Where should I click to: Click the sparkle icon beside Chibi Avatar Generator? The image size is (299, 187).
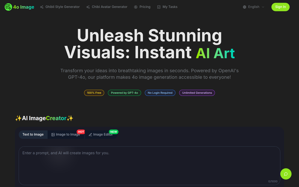88,7
